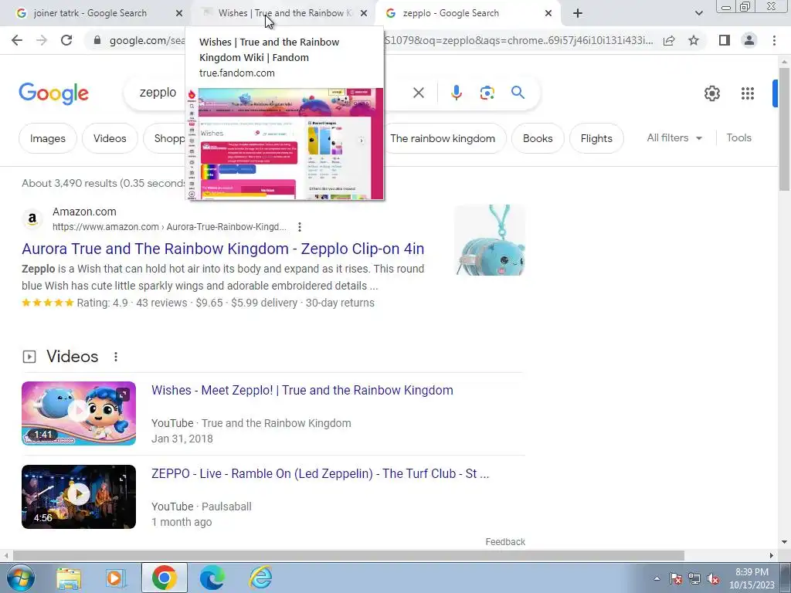This screenshot has width=791, height=593.
Task: Open Aurora Zepplo Clip-on Amazon result
Action: pyautogui.click(x=223, y=249)
